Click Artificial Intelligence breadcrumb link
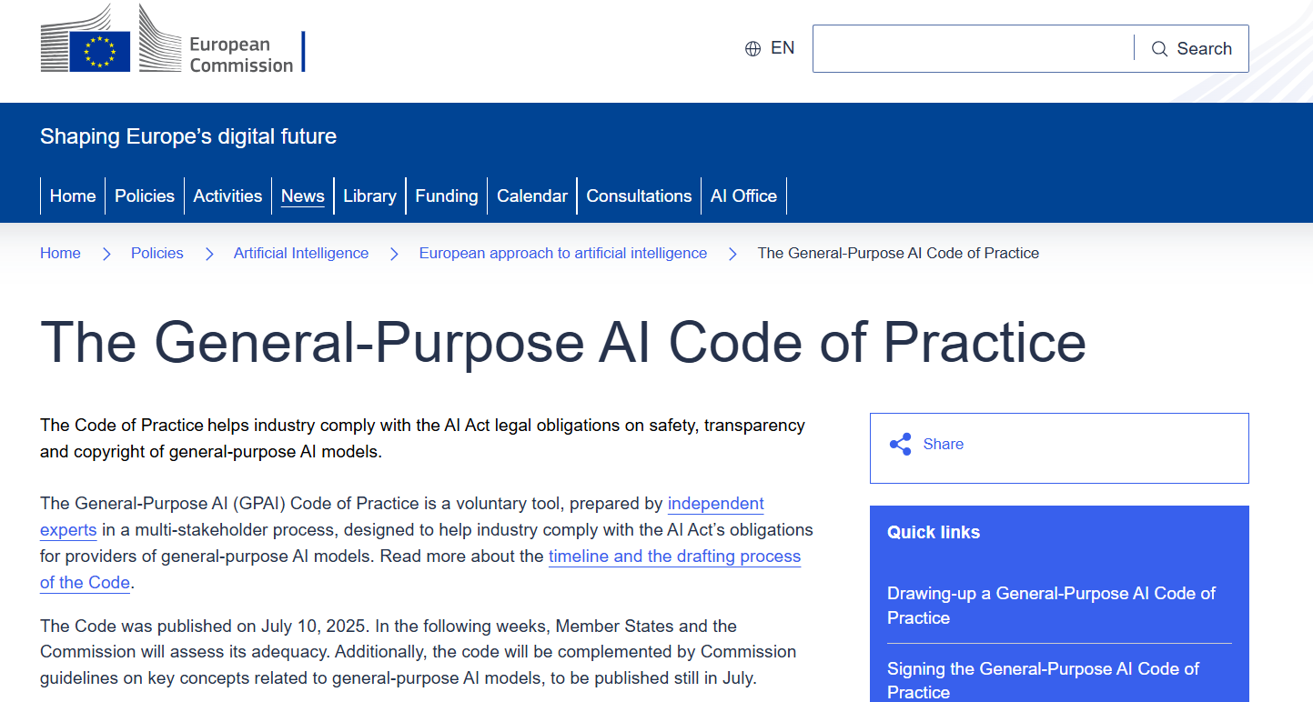This screenshot has height=702, width=1313. click(301, 253)
